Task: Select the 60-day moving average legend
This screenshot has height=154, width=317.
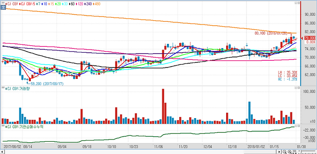Action: pyautogui.click(x=72, y=4)
